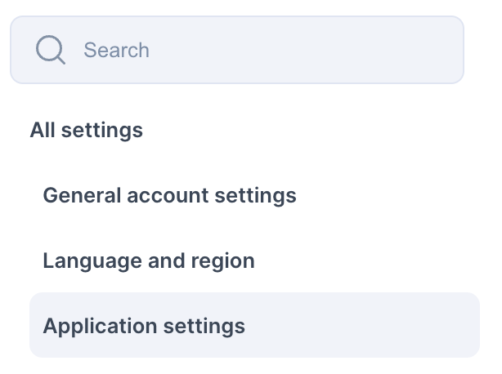This screenshot has width=502, height=374.
Task: Open the All settings section
Action: 87,131
